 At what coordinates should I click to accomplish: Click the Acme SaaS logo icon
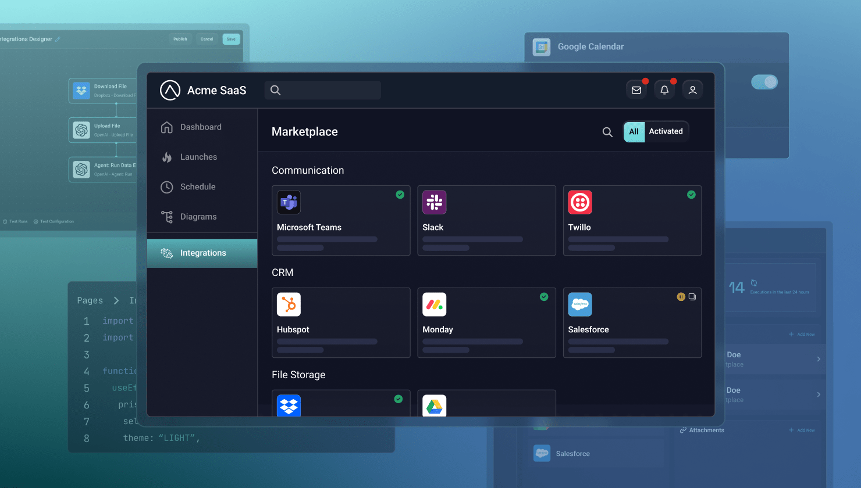170,90
